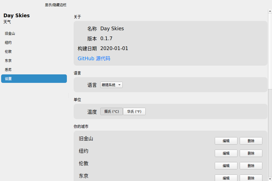Screen dimensions: 272x181
Task: Click 删除 for 旧金山
Action: click(251, 141)
